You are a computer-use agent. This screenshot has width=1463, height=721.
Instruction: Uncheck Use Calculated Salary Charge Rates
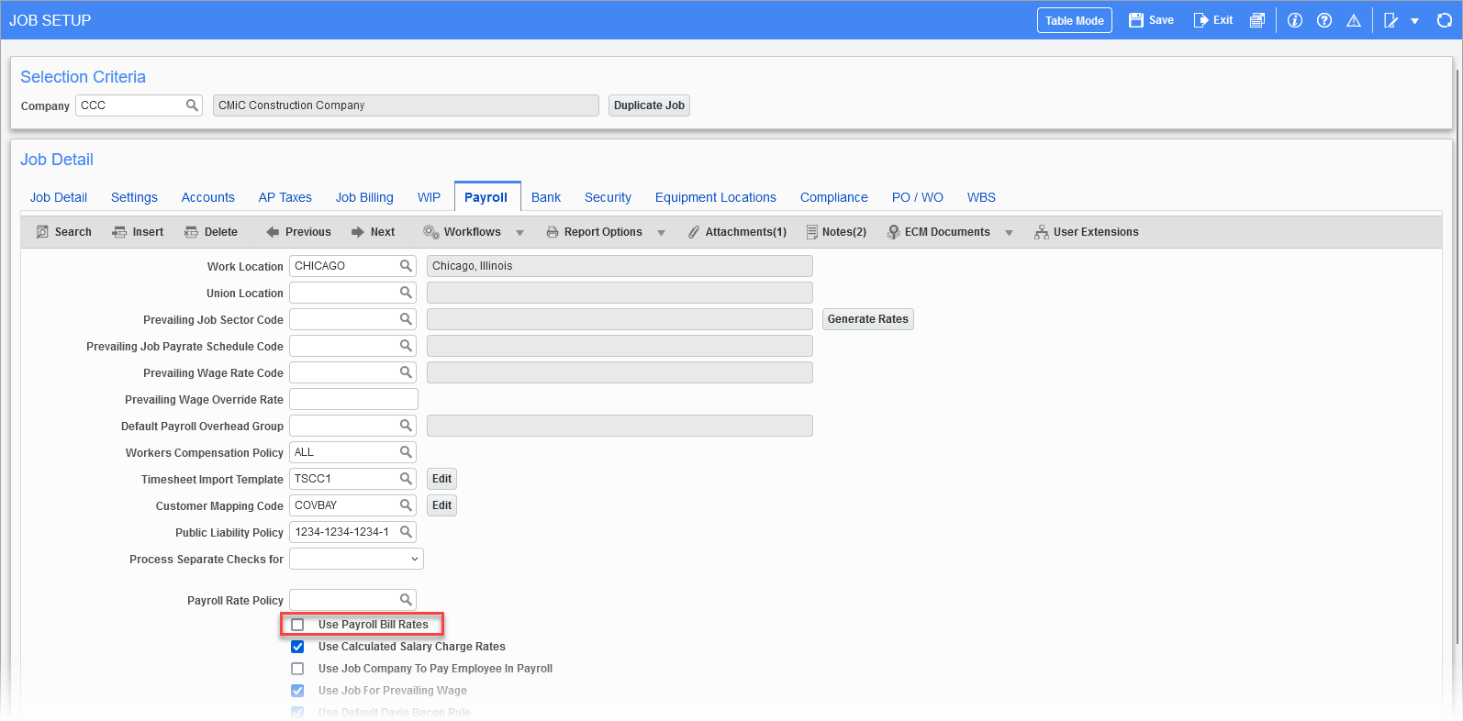pyautogui.click(x=297, y=647)
